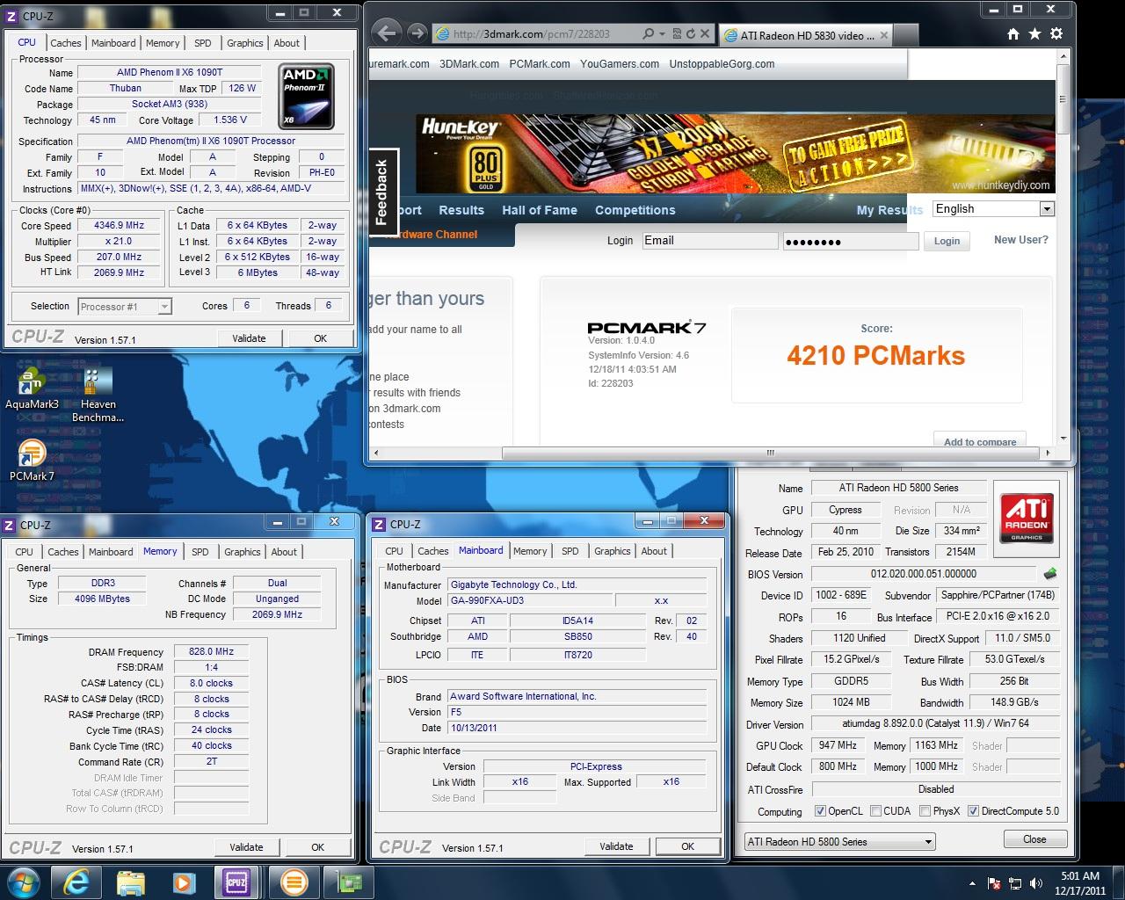Open Graphics tab in the Memory CPU-Z window
1125x900 pixels.
(x=243, y=552)
